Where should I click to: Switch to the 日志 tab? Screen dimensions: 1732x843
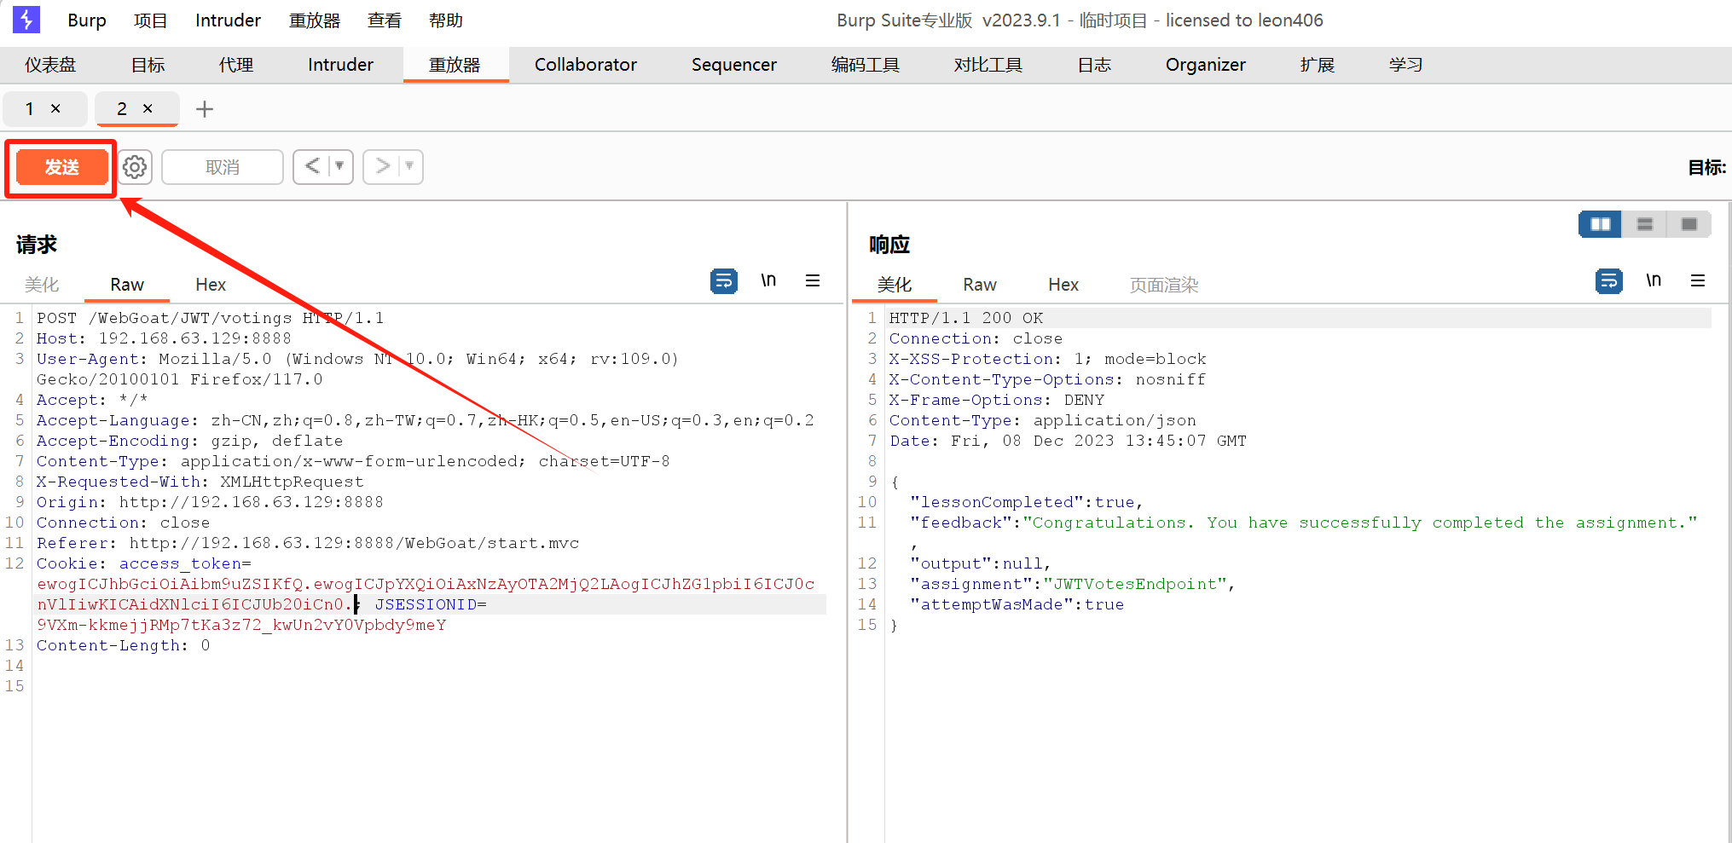[x=1094, y=65]
